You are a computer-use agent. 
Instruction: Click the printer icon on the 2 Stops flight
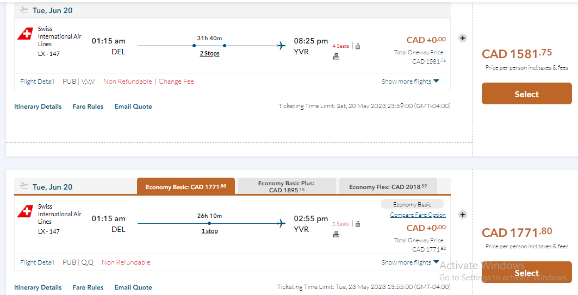tap(336, 57)
